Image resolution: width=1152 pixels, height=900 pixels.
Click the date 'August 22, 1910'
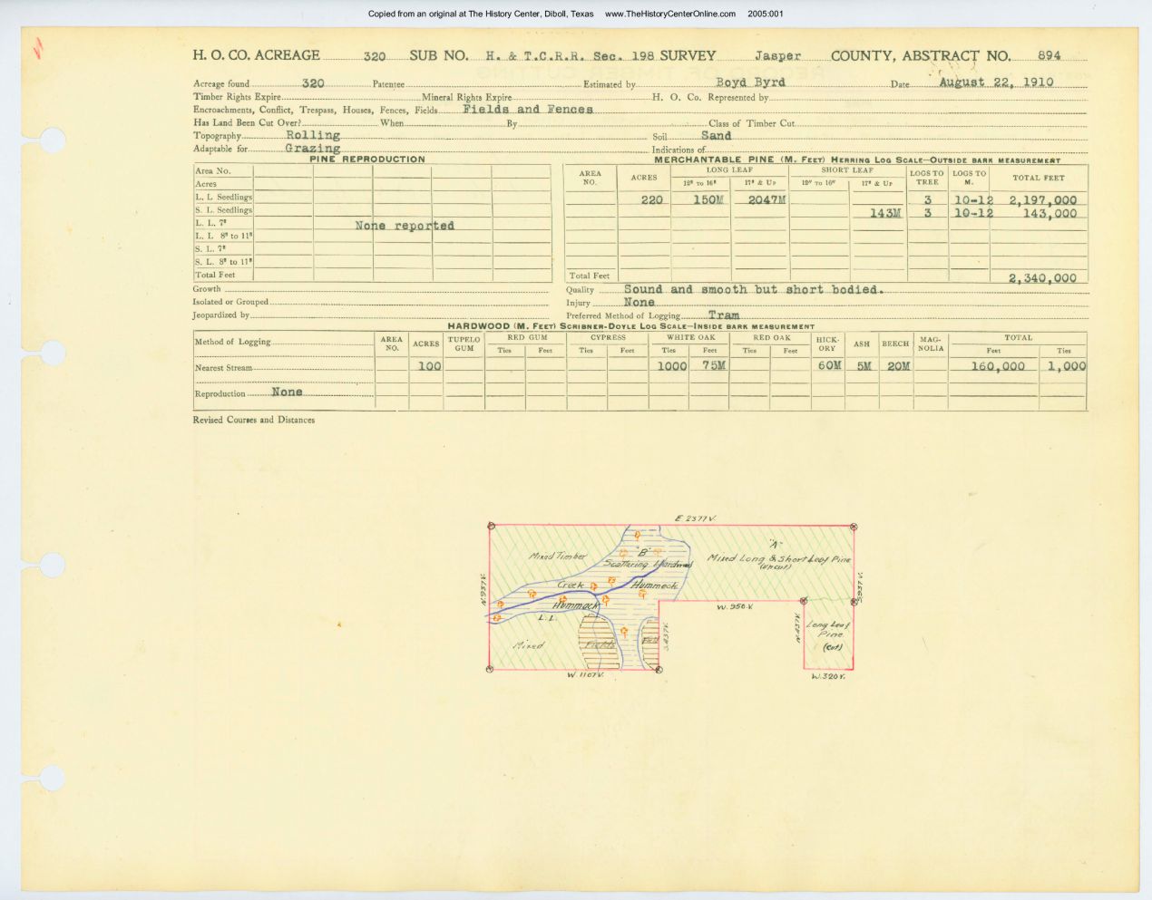tap(996, 82)
